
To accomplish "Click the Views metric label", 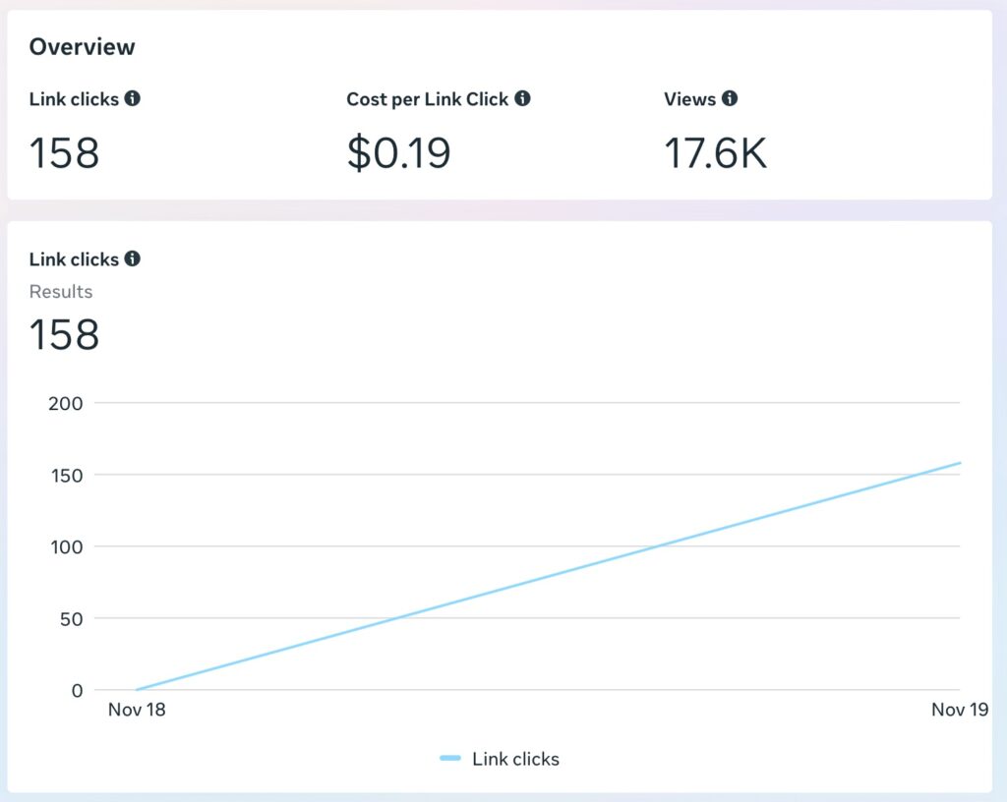I will click(x=689, y=98).
